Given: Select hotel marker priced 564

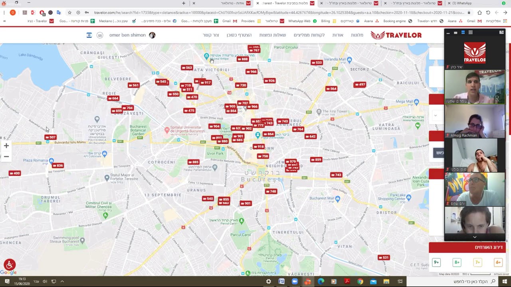Looking at the screenshot, I should (x=331, y=88).
